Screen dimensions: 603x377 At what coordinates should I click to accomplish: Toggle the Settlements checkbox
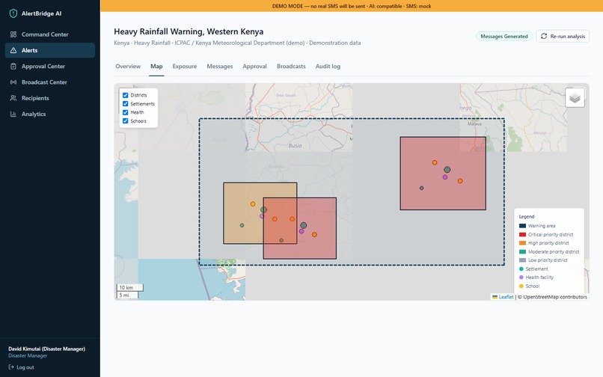126,103
